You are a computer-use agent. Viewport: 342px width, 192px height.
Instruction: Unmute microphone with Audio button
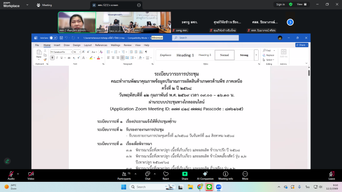pyautogui.click(x=11, y=175)
